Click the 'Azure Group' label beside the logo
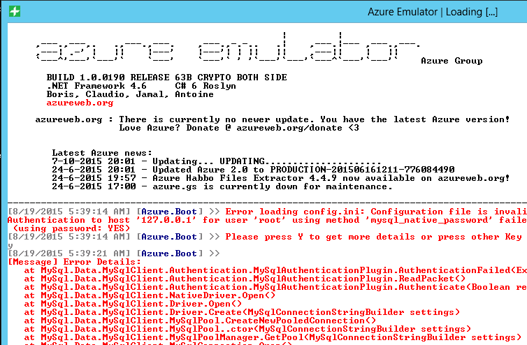The height and width of the screenshot is (345, 527). [452, 61]
